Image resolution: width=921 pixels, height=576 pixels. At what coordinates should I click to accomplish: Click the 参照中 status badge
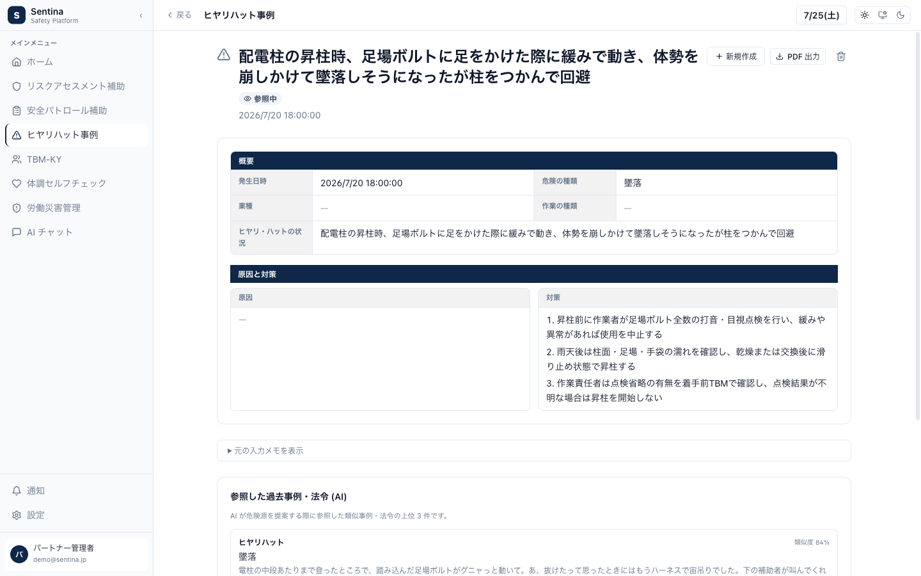tap(260, 99)
